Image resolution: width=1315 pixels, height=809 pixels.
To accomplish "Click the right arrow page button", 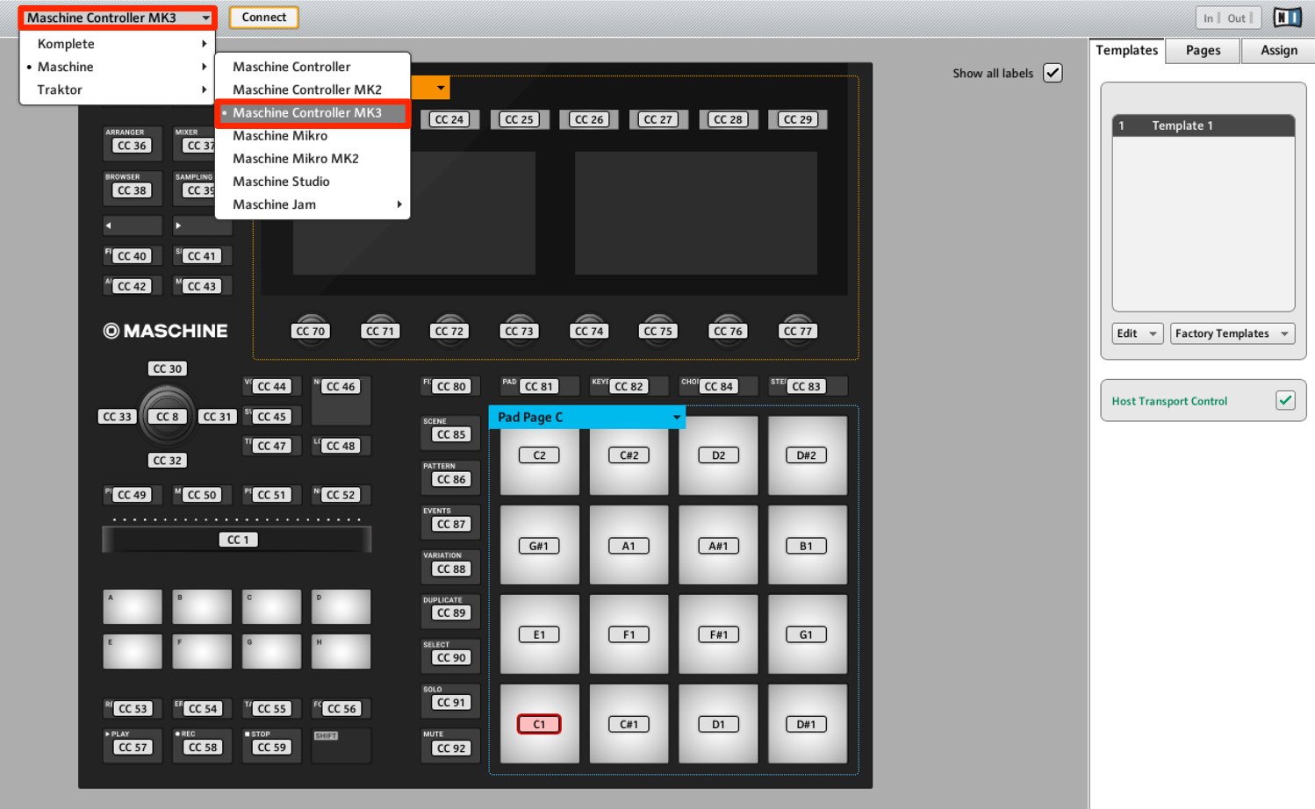I will (x=202, y=226).
